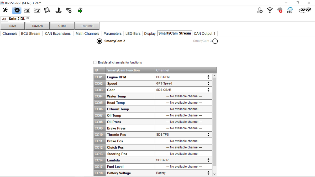
Task: Click the table scroll up arrow
Action: tap(214, 76)
